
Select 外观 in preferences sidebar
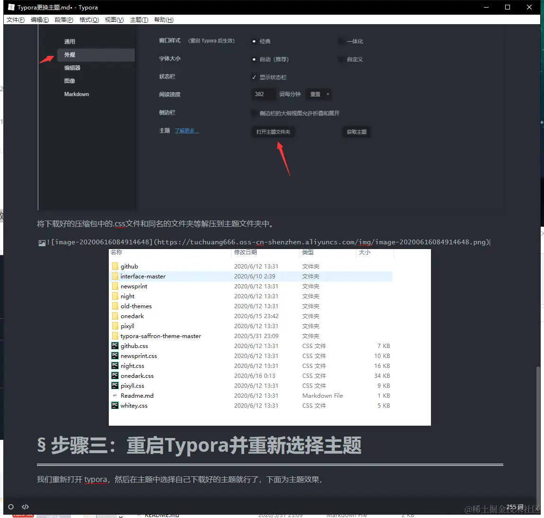click(x=96, y=55)
